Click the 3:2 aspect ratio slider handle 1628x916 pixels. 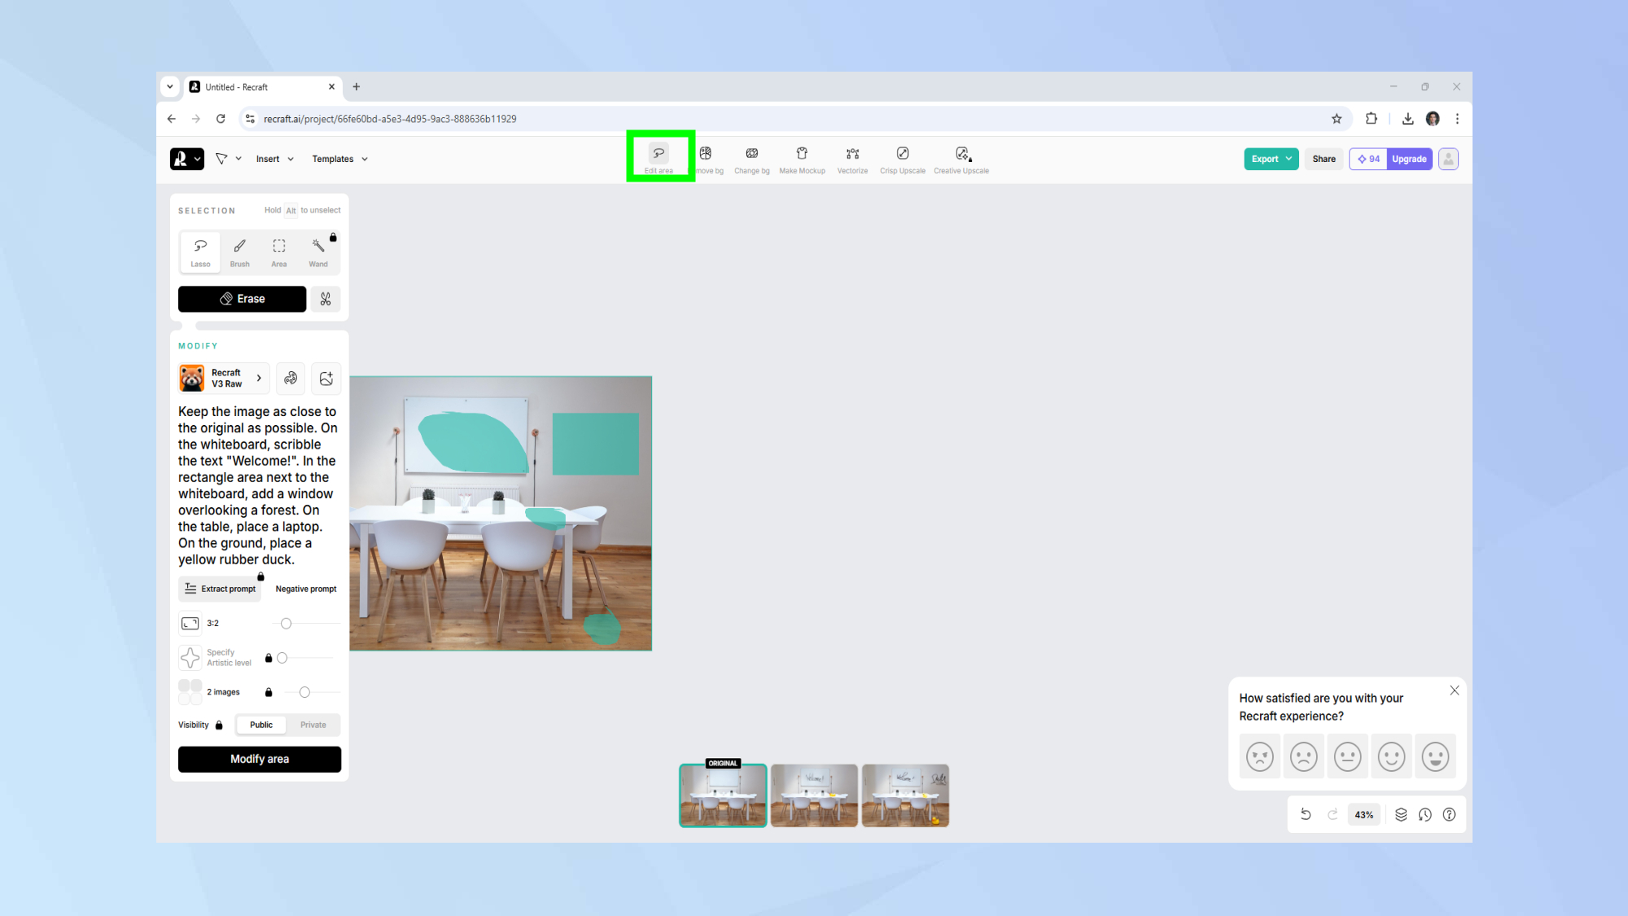(286, 624)
